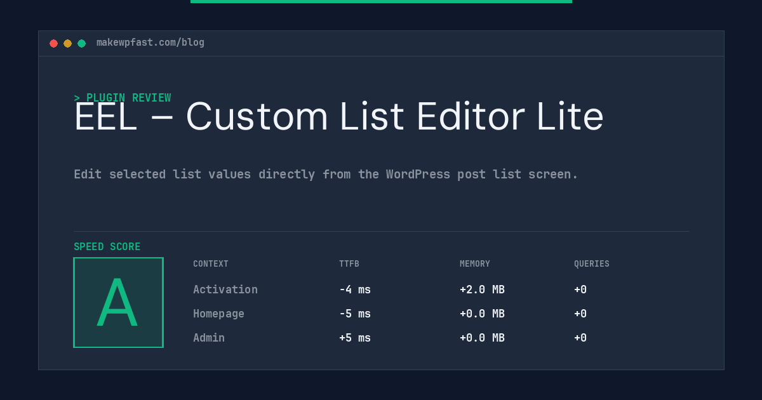Click the 'EEL – Custom List Editor Lite' title
This screenshot has width=762, height=400.
point(338,117)
